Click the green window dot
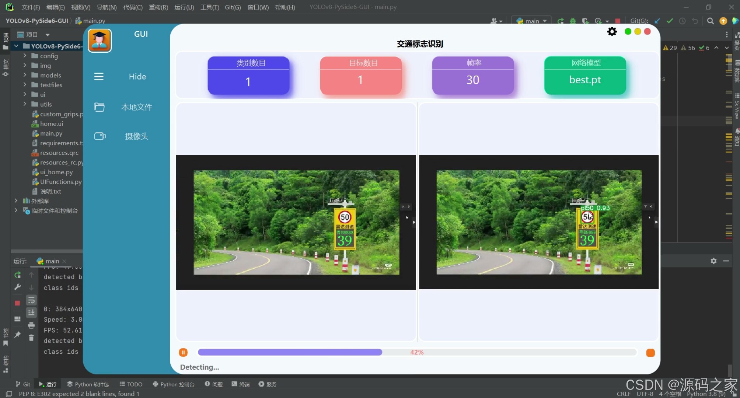Image resolution: width=740 pixels, height=398 pixels. pos(628,32)
